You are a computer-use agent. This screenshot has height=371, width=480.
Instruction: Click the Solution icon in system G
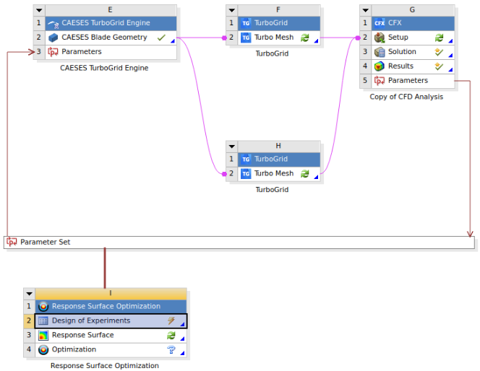click(380, 52)
